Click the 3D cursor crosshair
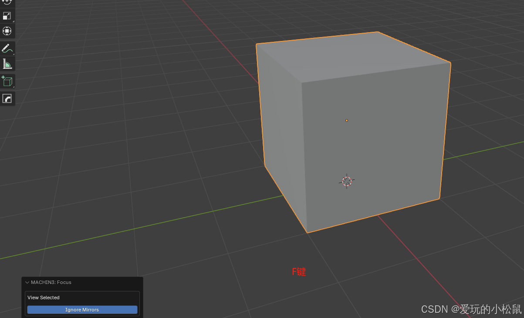The height and width of the screenshot is (318, 524). [347, 181]
